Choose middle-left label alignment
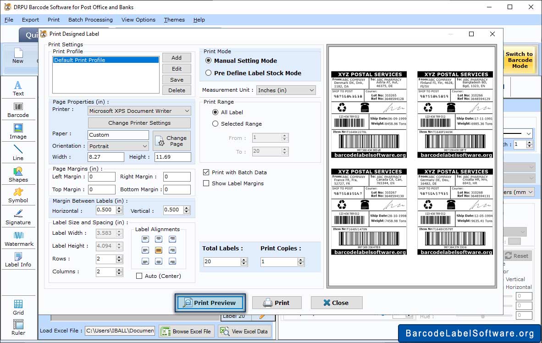The image size is (542, 343). click(145, 250)
